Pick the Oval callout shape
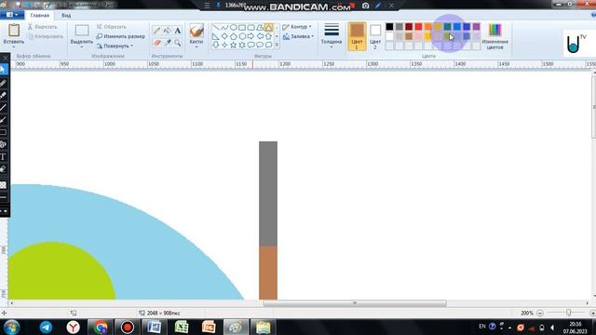The image size is (596, 335). (x=260, y=45)
